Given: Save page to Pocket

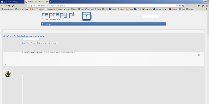Looking at the screenshot, I should (180, 6).
